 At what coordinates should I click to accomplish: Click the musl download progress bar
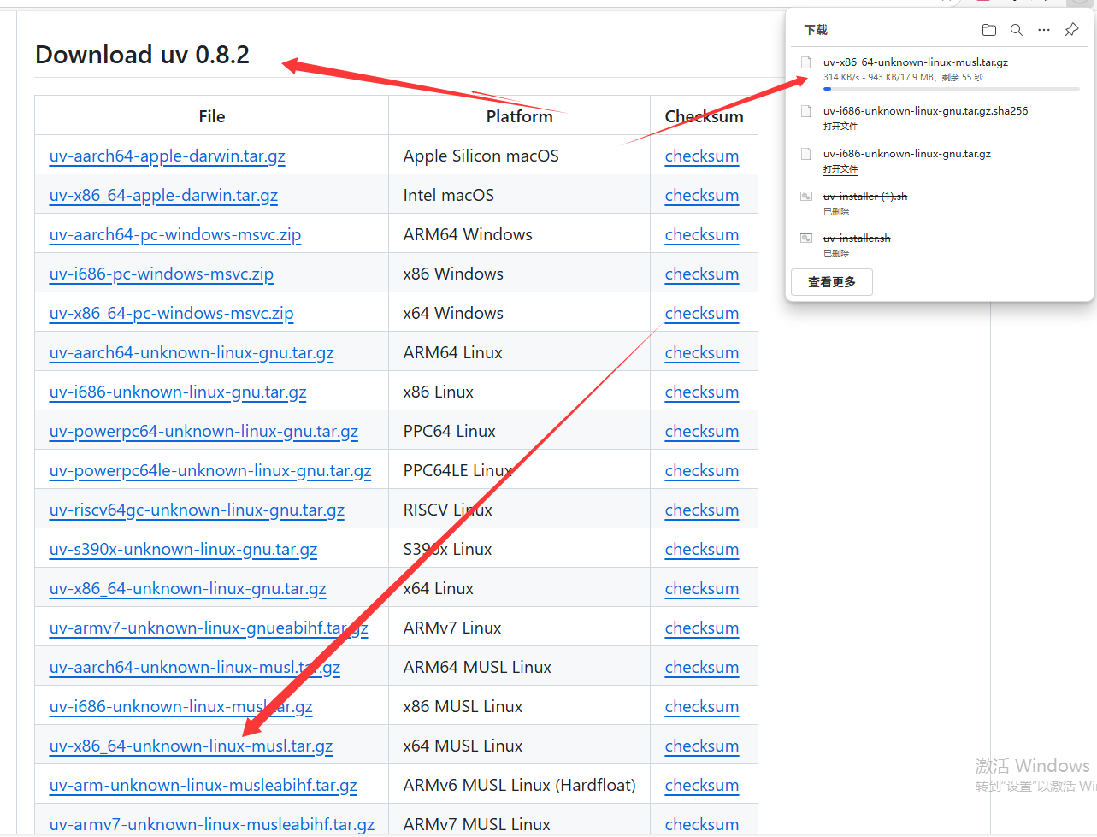coord(951,89)
